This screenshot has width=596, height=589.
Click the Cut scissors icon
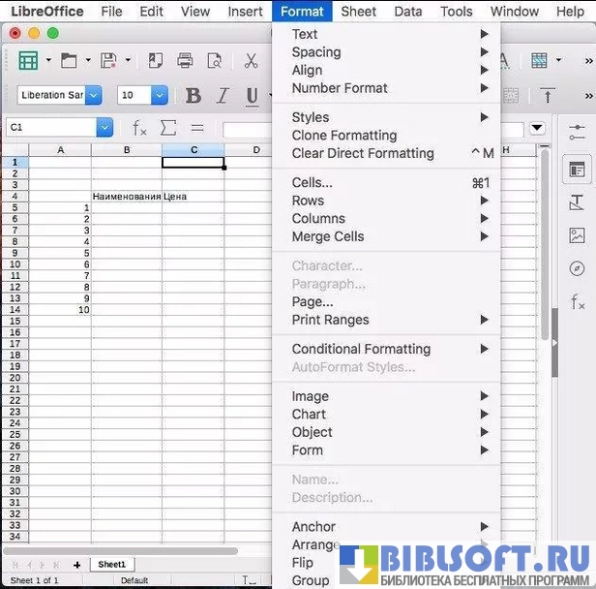252,61
